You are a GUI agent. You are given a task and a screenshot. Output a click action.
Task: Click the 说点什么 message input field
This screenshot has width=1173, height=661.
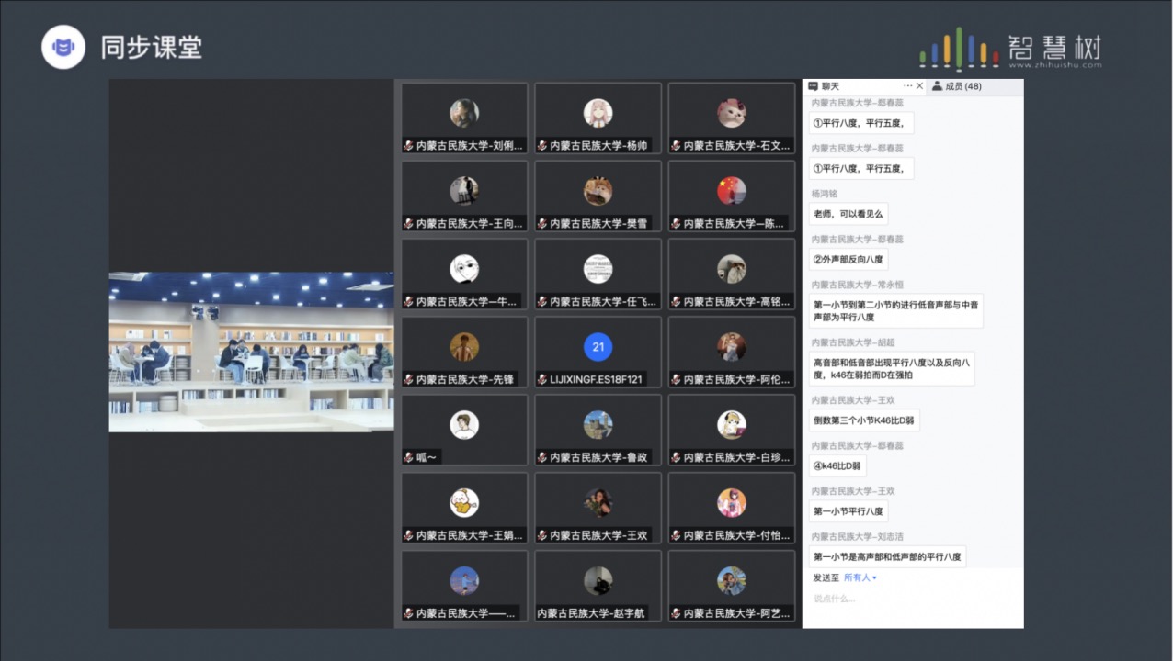910,599
